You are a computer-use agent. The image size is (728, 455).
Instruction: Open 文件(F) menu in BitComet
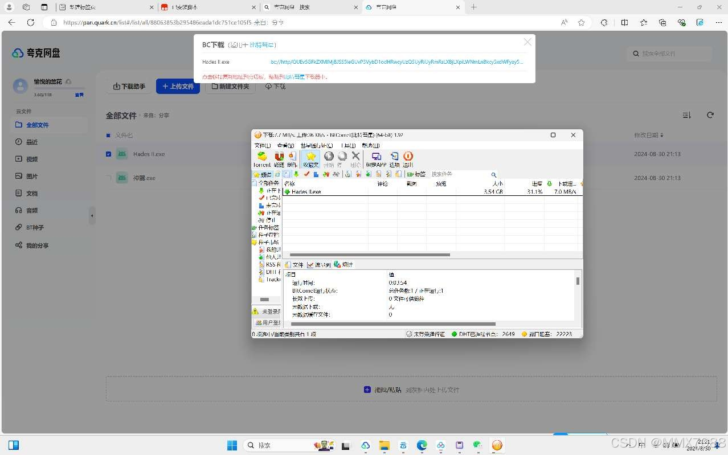point(263,145)
